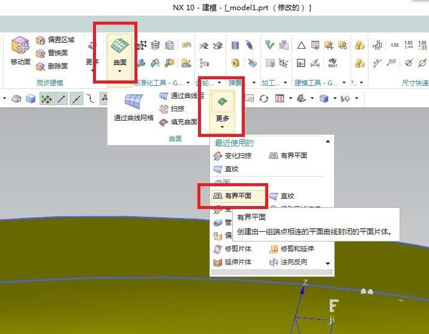
Task: Open the 弹簧 group dropdown arrow
Action: coord(254,82)
